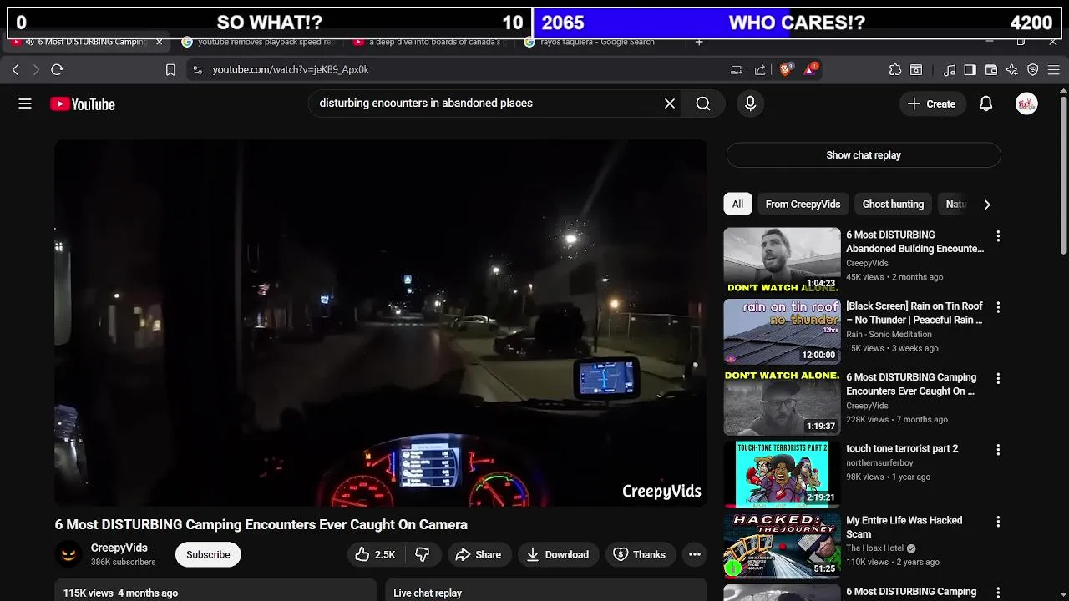Screen dimensions: 1069x601
Task: Go back in browser history
Action: pyautogui.click(x=15, y=70)
